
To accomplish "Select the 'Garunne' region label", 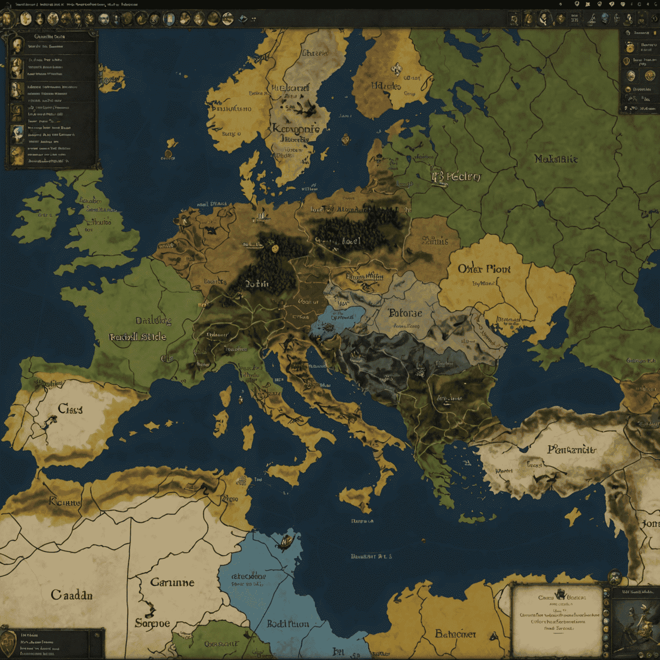I will pyautogui.click(x=172, y=582).
